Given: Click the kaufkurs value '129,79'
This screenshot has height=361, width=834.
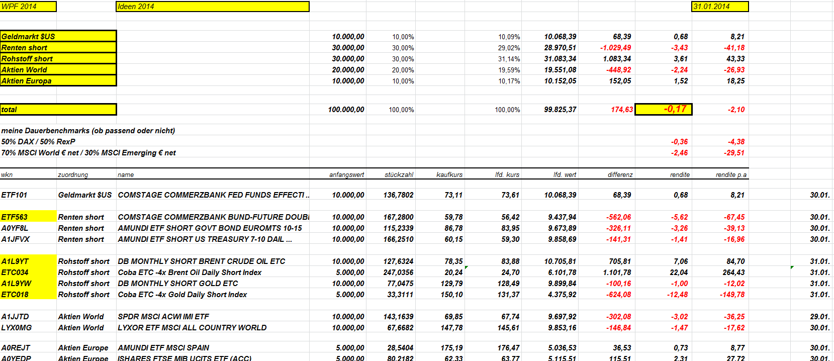Looking at the screenshot, I should (x=451, y=284).
